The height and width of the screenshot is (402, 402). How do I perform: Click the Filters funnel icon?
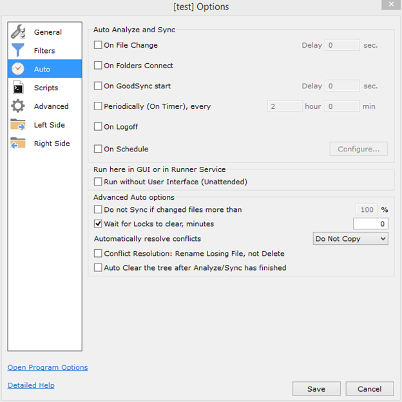18,50
